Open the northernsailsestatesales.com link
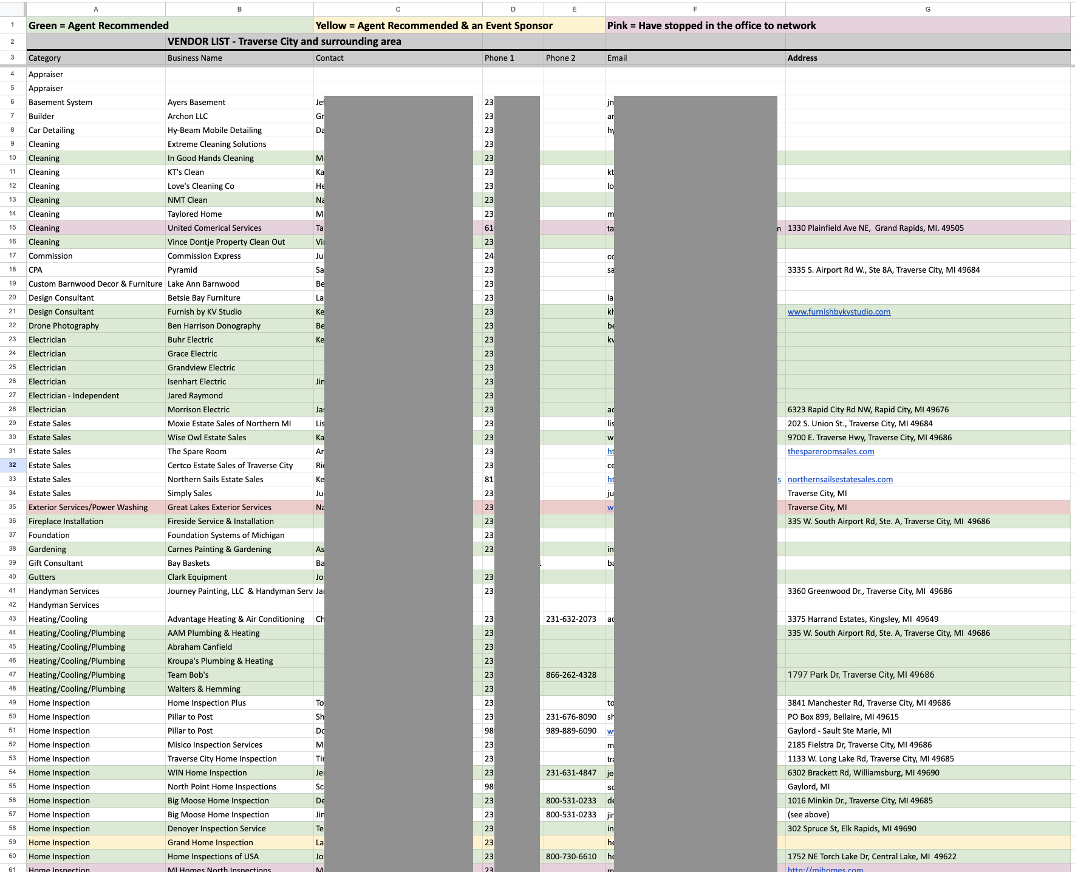 [840, 479]
